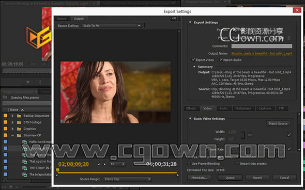Switch to the Source tab

(62, 19)
